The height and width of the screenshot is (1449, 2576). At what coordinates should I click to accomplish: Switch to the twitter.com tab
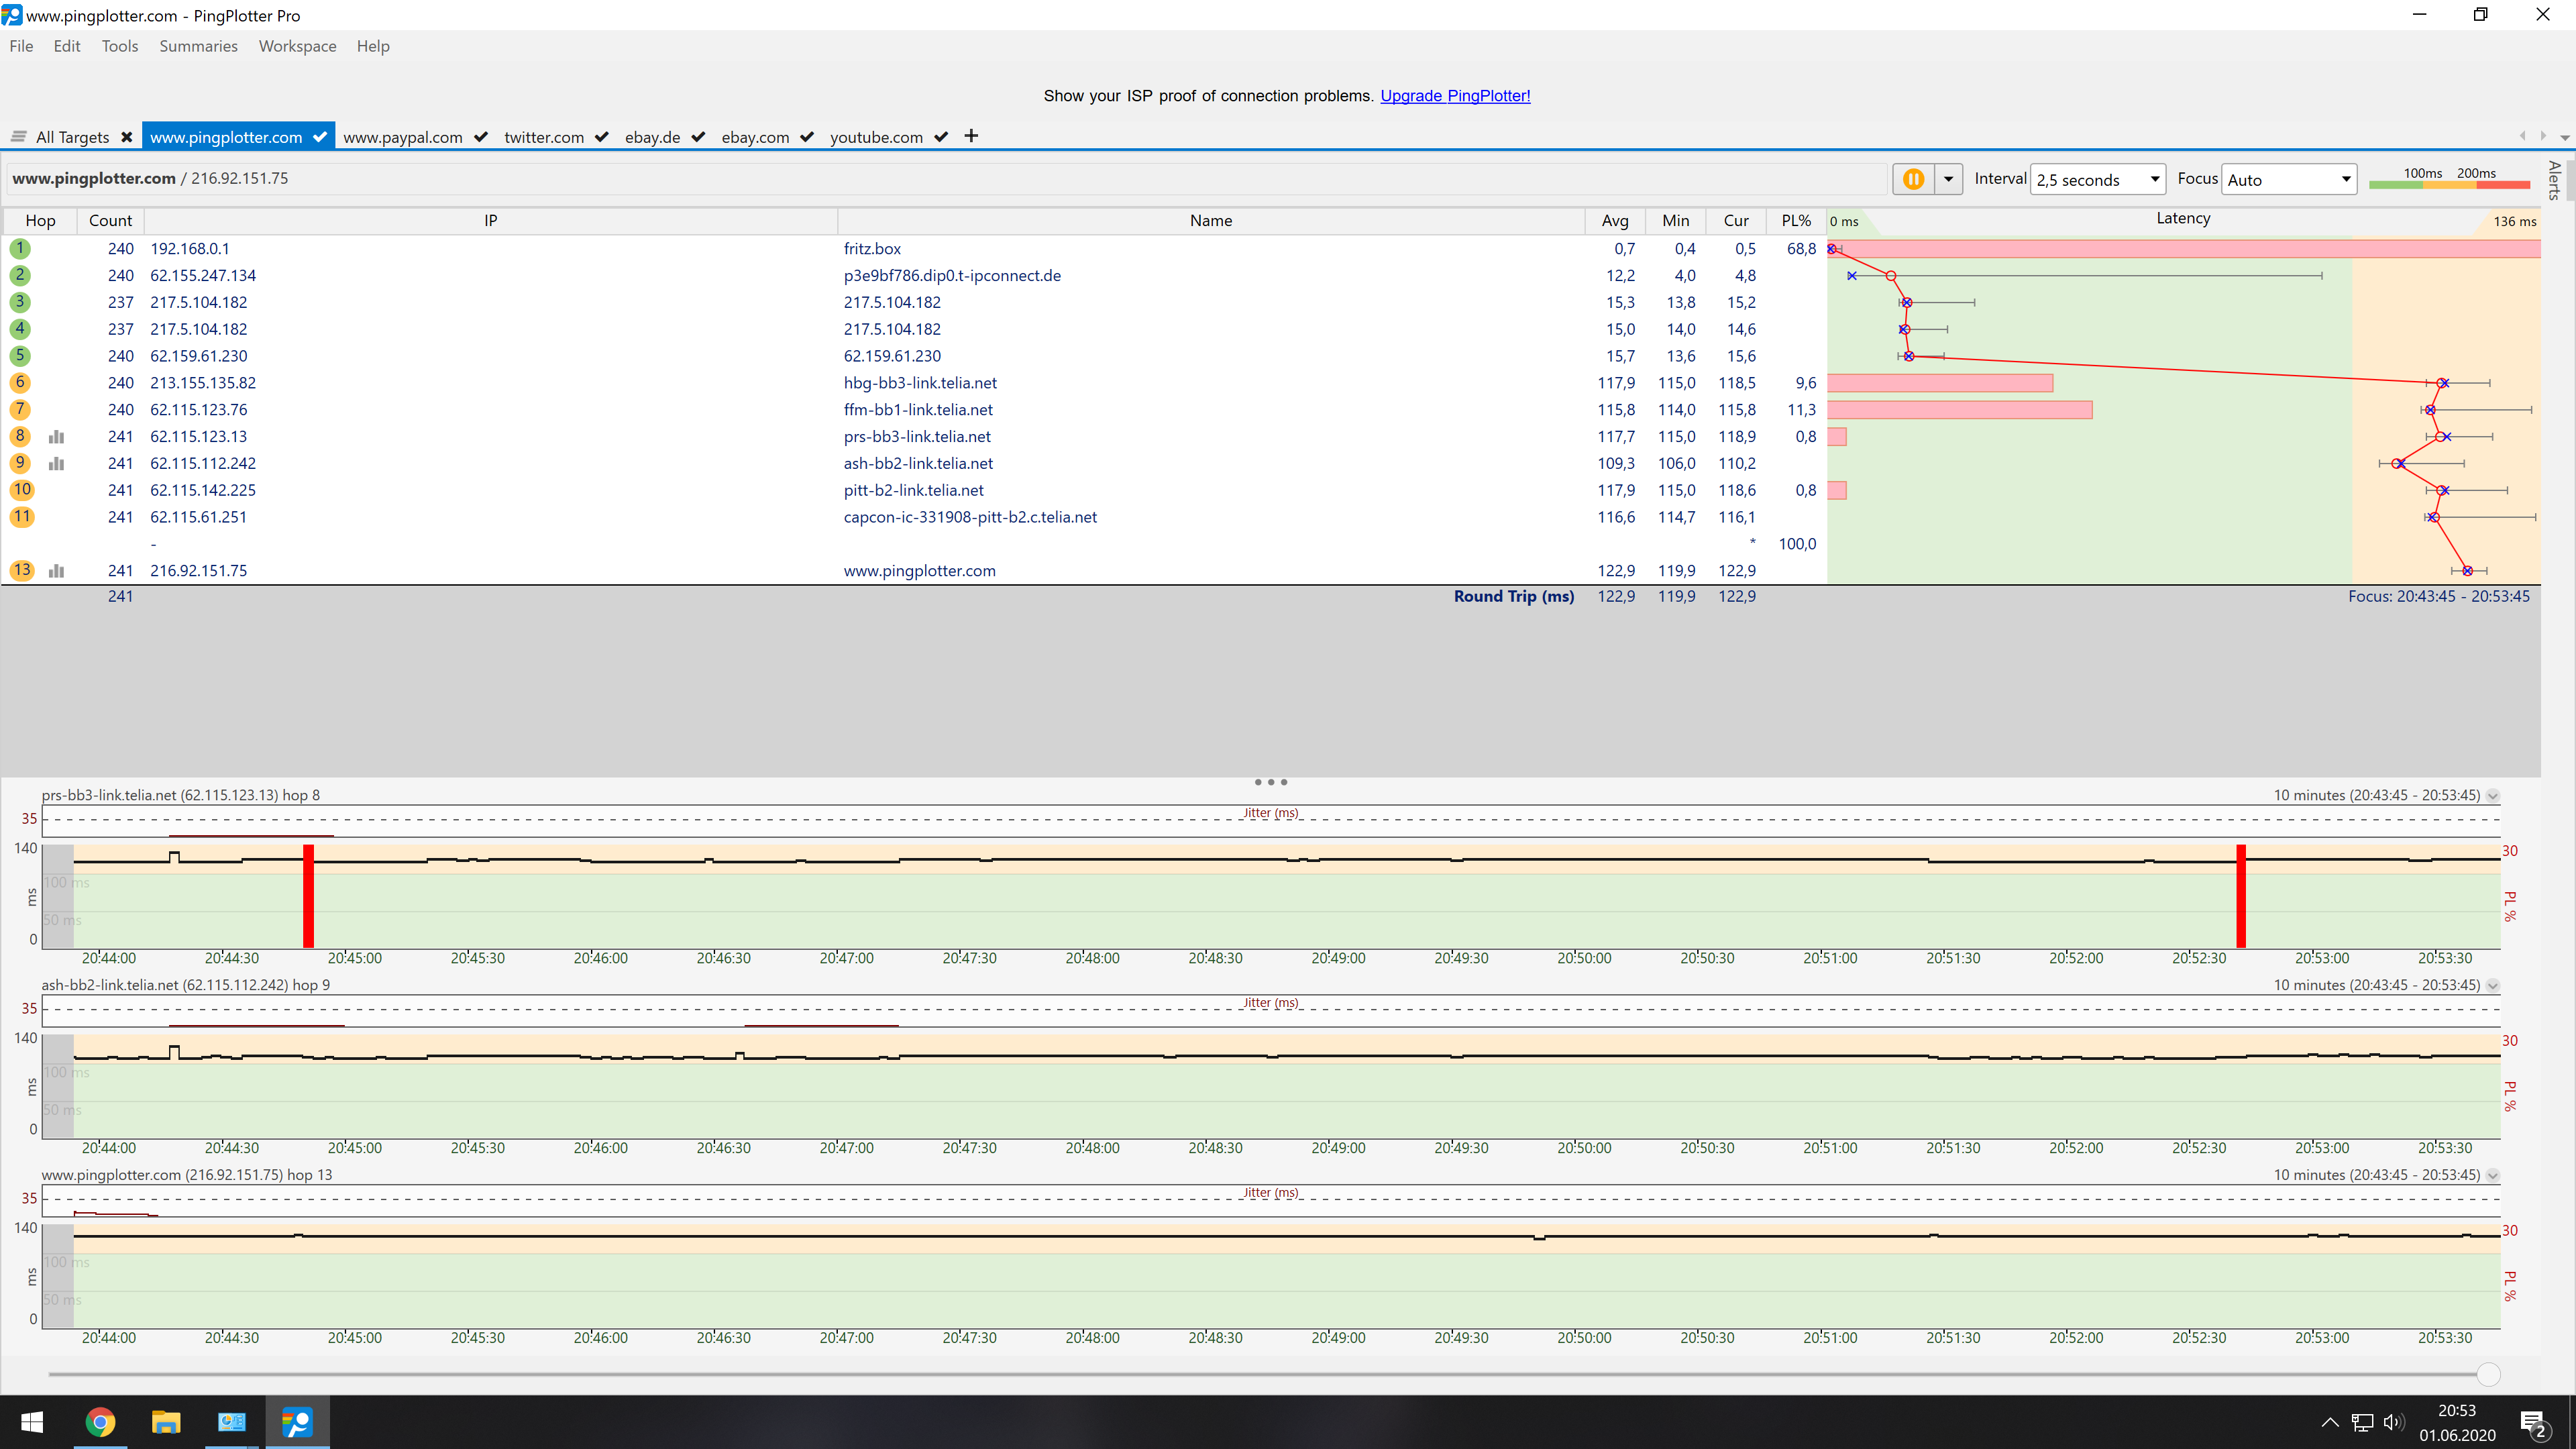click(544, 137)
